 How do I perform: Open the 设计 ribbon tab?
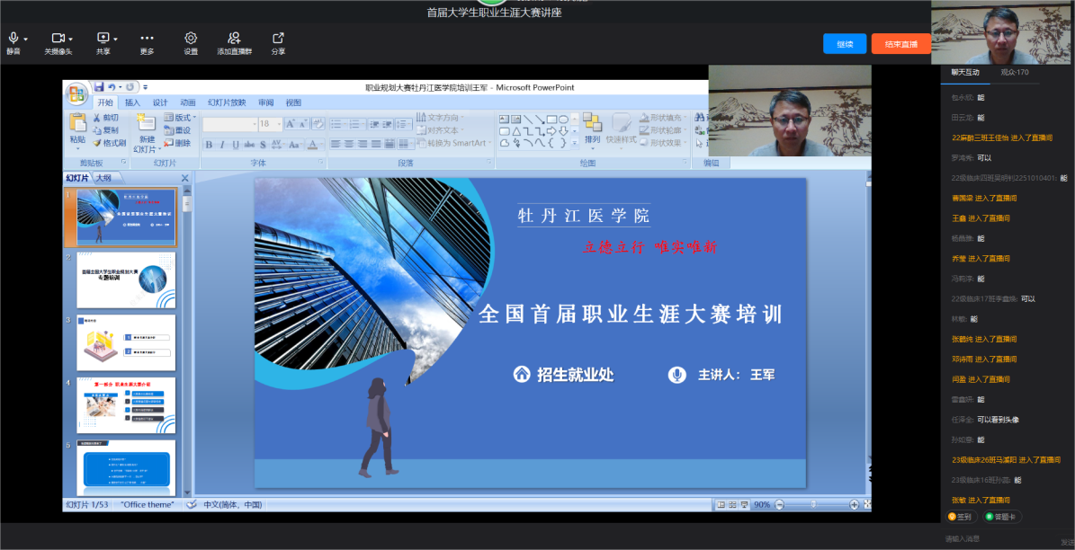point(160,102)
